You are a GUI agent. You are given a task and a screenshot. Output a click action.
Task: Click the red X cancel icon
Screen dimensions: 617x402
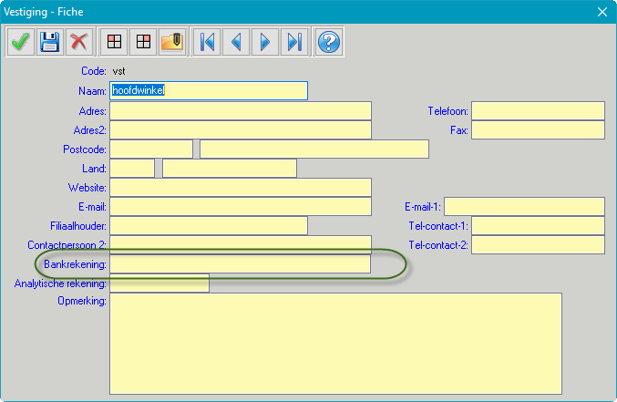click(x=78, y=42)
